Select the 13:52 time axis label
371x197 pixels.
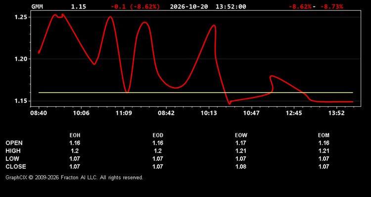(336, 113)
